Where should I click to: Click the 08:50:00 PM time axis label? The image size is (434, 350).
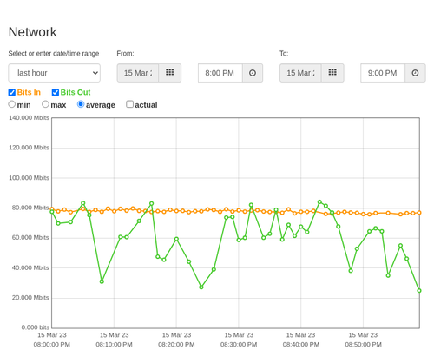click(363, 345)
